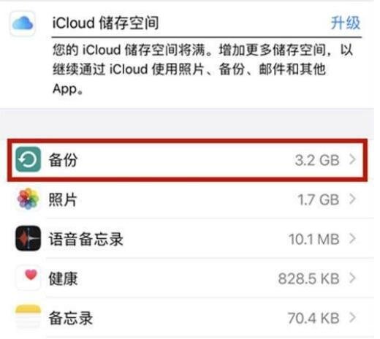Tap the yellow Notes icon
This screenshot has width=380, height=339.
point(28,317)
